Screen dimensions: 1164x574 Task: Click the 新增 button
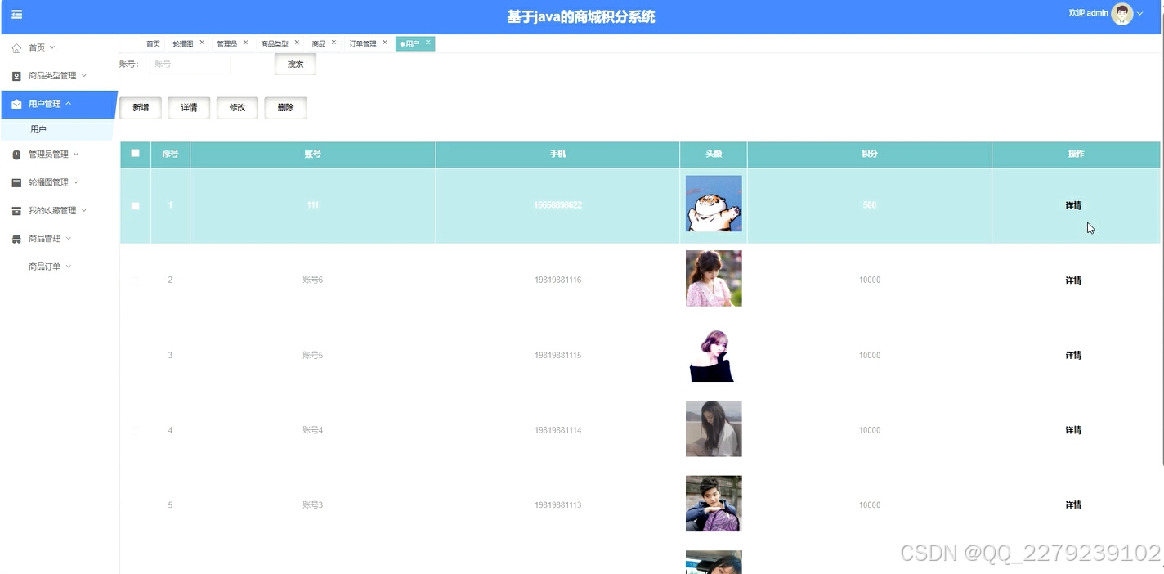140,107
